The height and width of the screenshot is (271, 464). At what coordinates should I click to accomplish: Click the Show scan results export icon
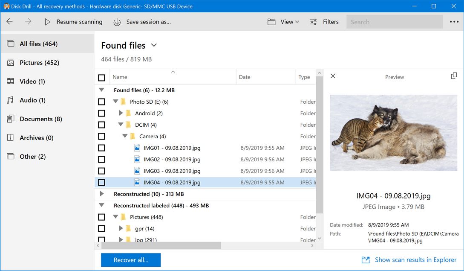tap(366, 260)
